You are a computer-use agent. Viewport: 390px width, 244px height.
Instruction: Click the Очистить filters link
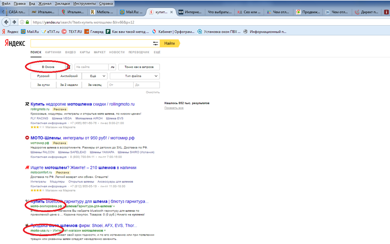coord(153,92)
